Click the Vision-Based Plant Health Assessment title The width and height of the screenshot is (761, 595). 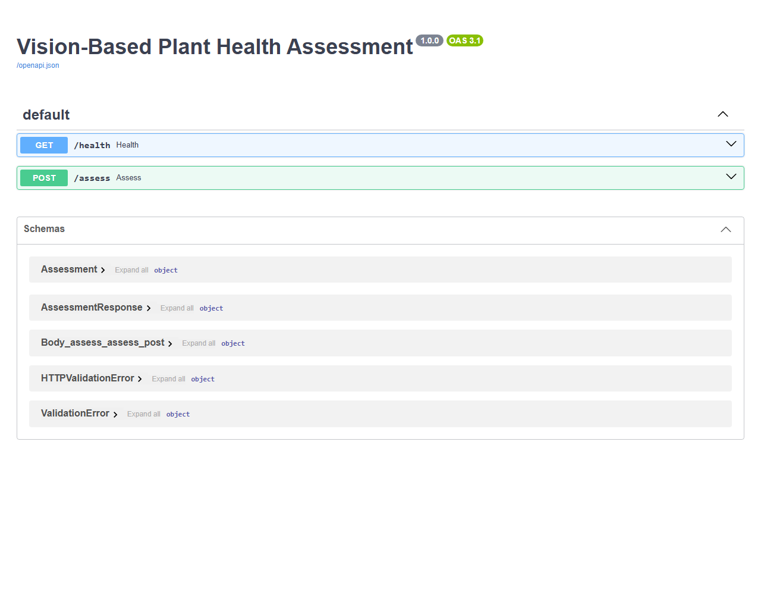215,46
